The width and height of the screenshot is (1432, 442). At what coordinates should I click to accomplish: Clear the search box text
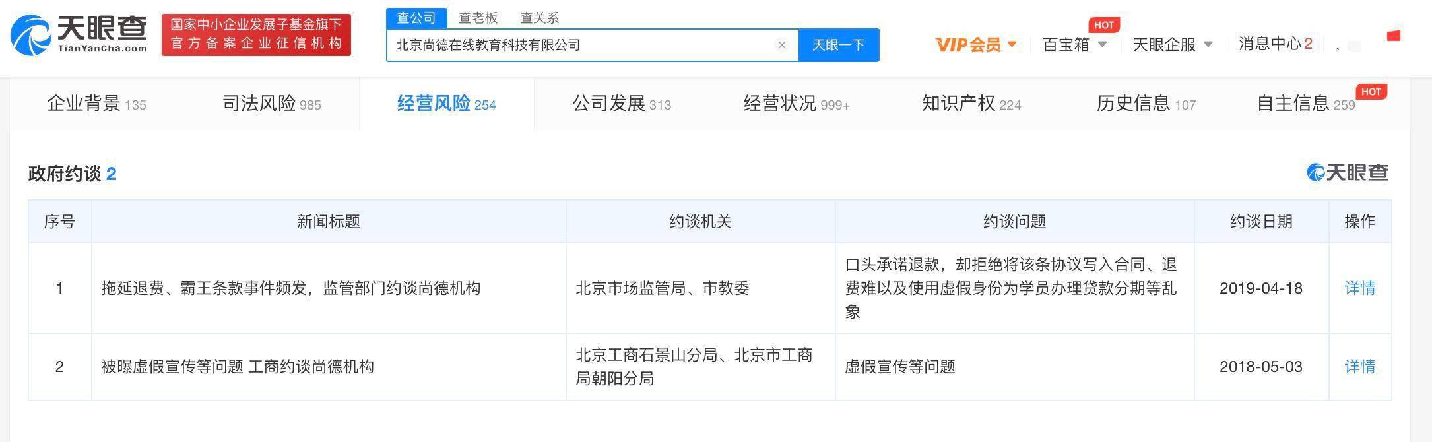pos(781,45)
